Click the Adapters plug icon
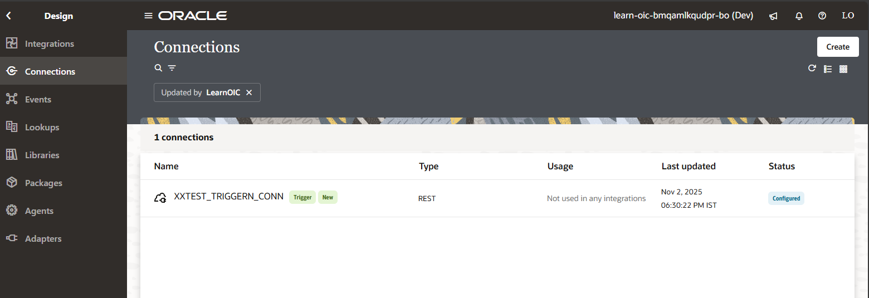869x298 pixels. (11, 238)
